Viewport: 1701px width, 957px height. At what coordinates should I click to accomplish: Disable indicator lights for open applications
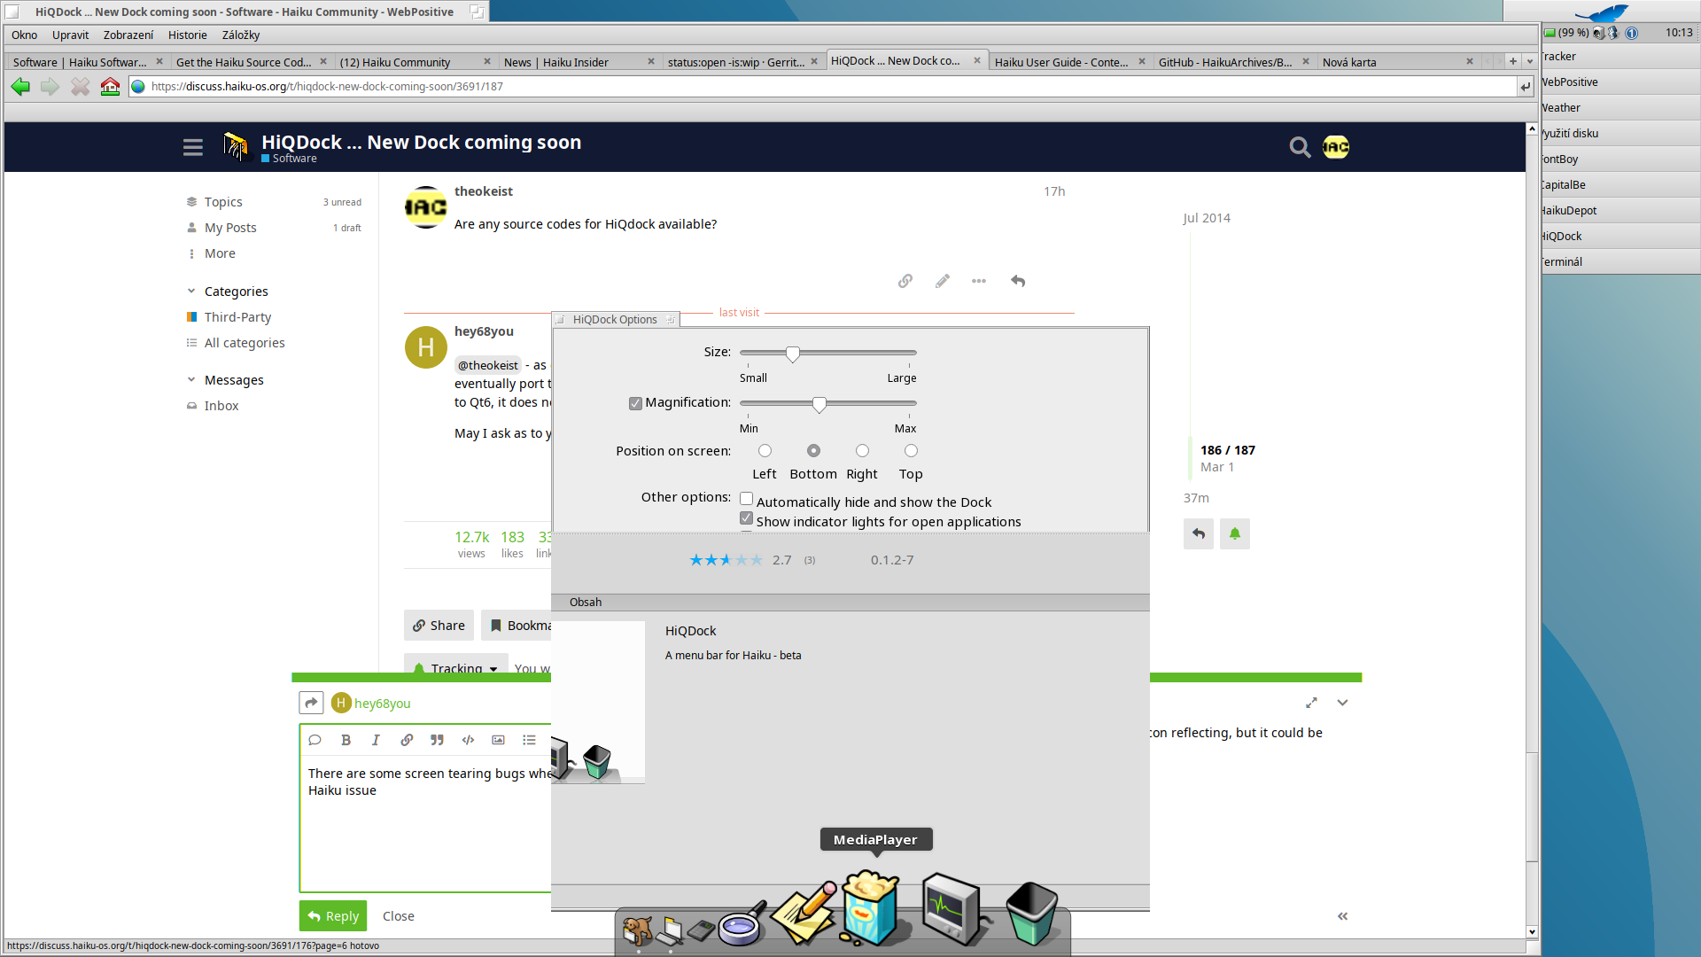[746, 518]
